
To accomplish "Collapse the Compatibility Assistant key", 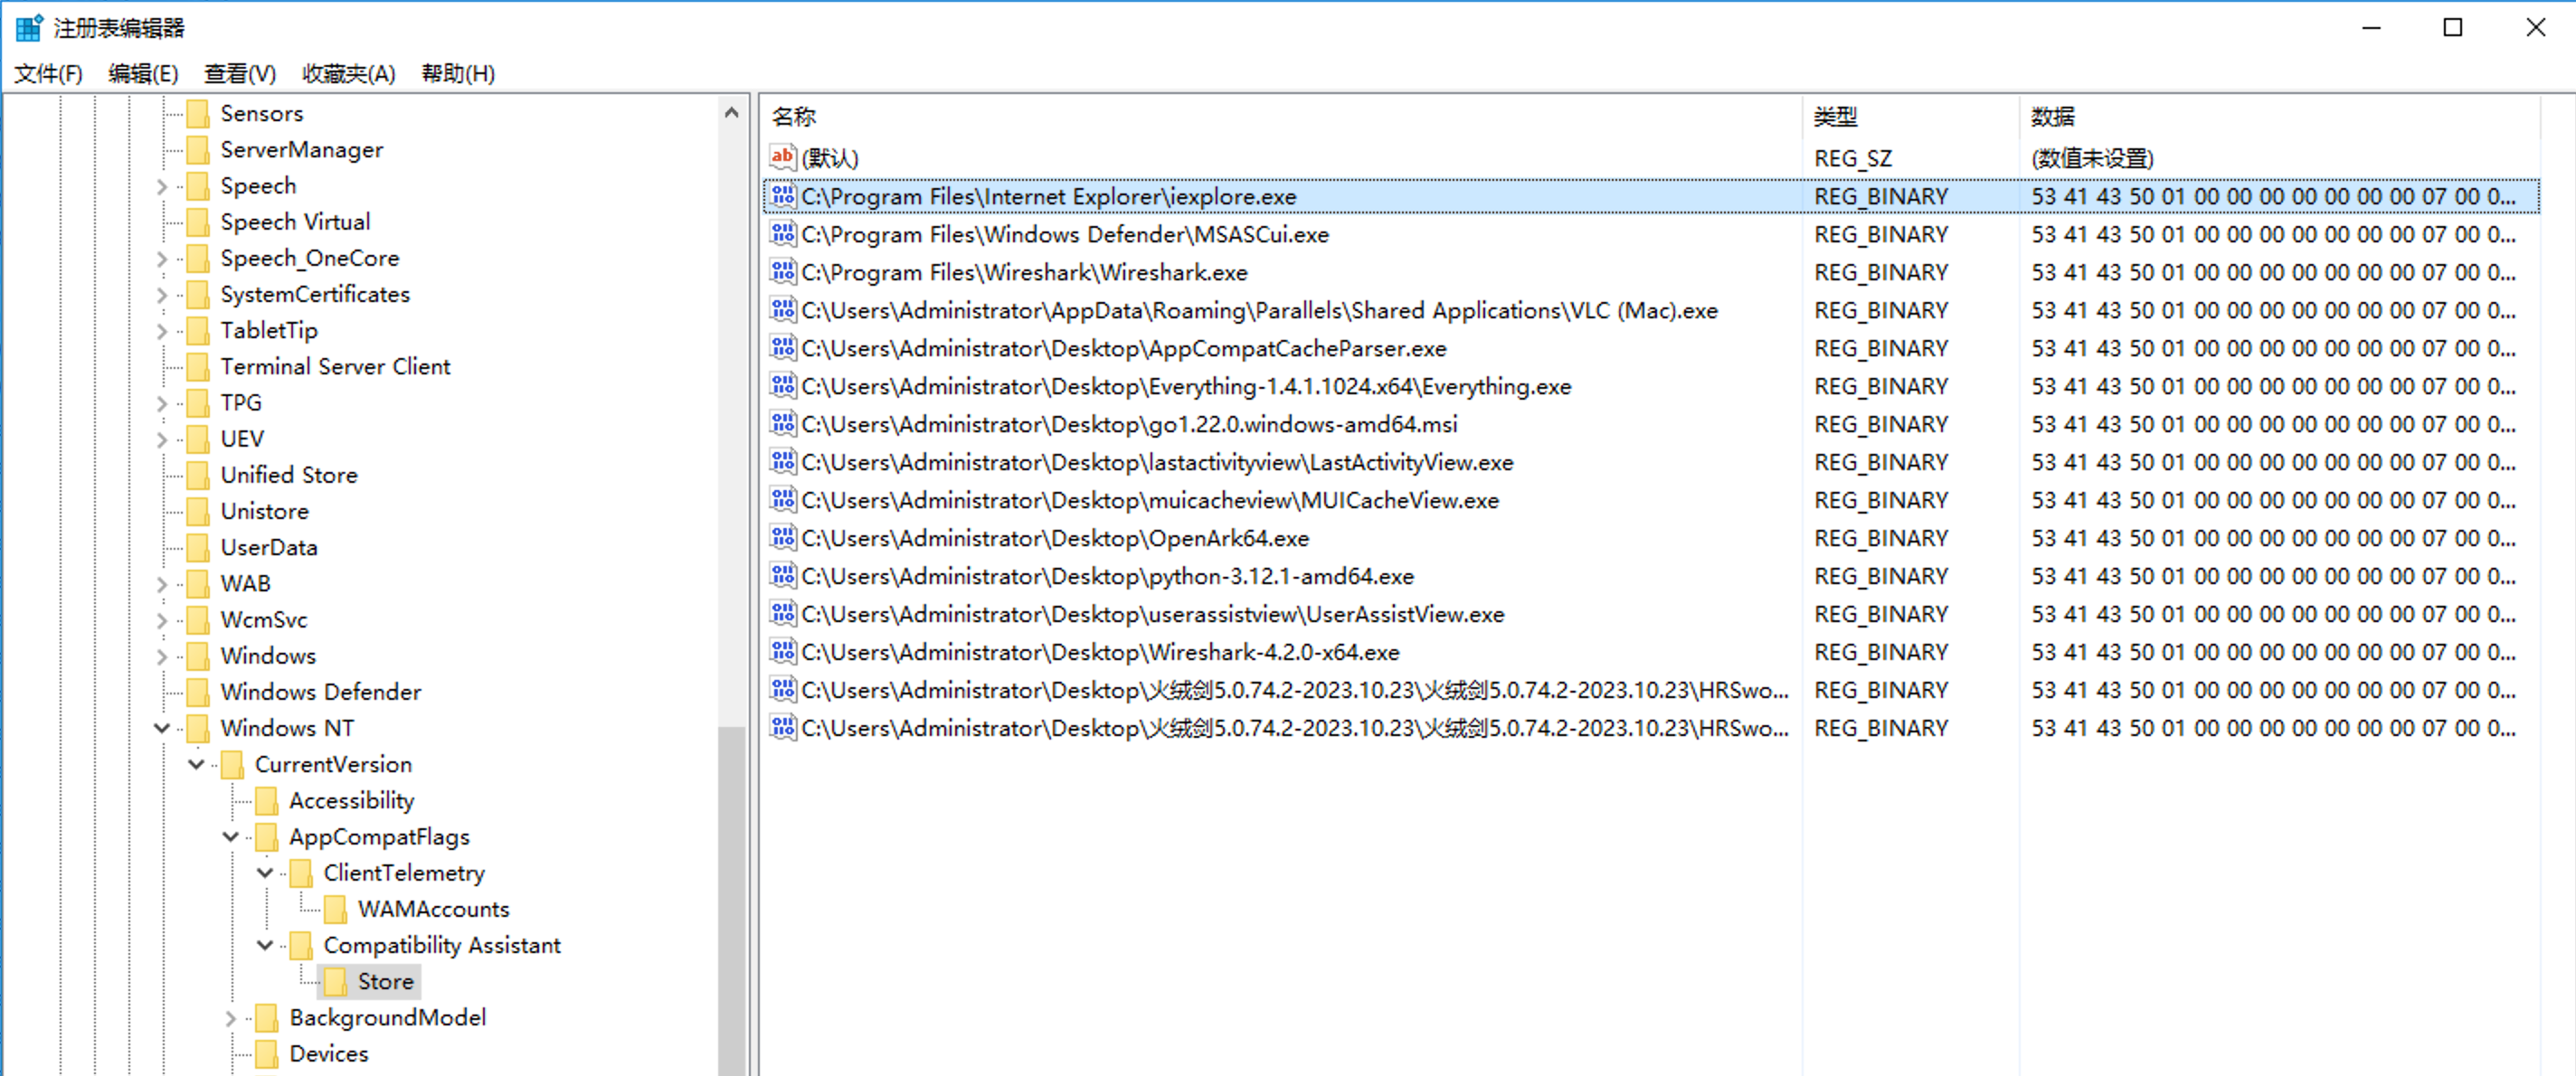I will tap(265, 945).
